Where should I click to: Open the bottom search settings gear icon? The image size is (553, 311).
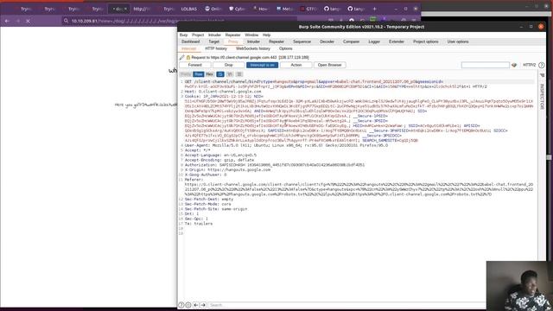tap(188, 305)
